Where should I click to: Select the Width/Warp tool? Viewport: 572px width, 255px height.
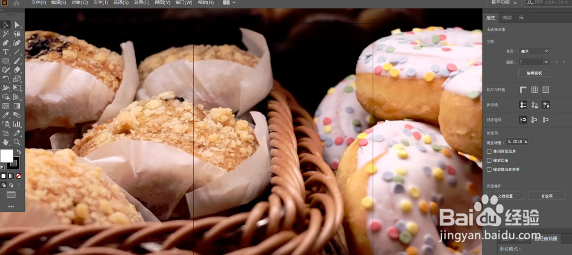(6, 88)
